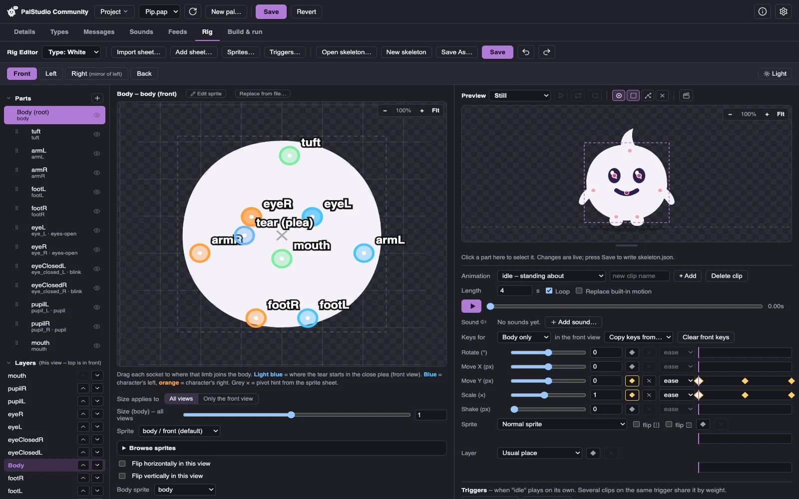Add a Layer keyframe with the diamond icon
799x499 pixels.
pos(593,453)
